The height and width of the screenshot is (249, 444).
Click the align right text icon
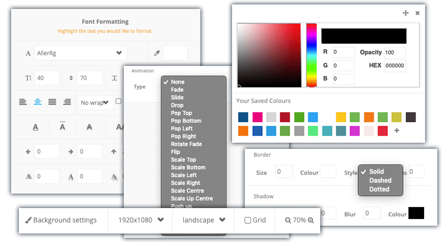pyautogui.click(x=67, y=102)
